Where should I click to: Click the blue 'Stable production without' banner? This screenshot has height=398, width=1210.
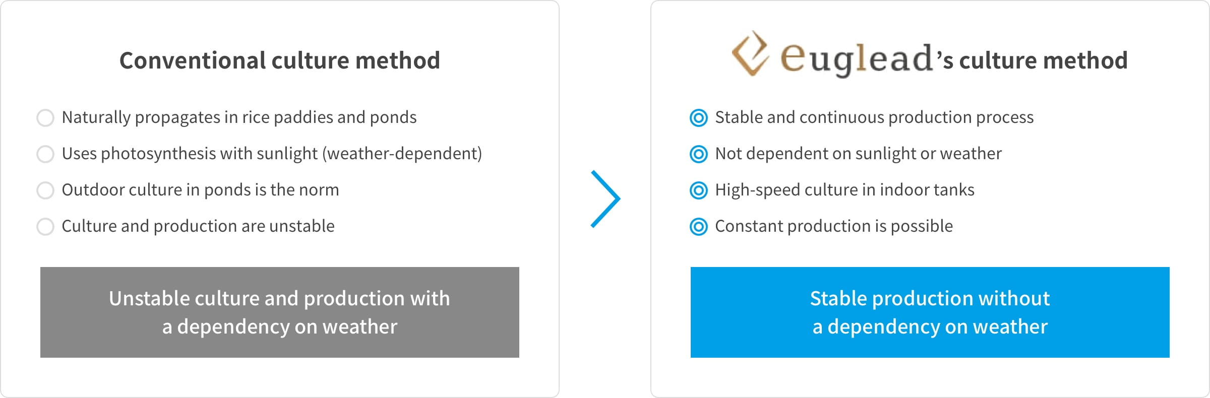point(930,312)
